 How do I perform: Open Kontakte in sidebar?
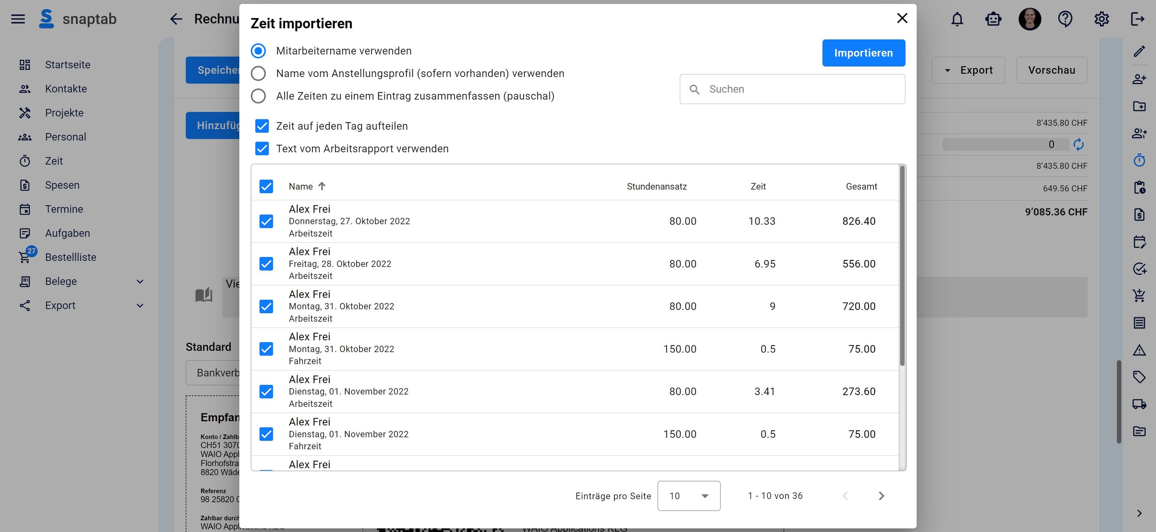coord(66,89)
